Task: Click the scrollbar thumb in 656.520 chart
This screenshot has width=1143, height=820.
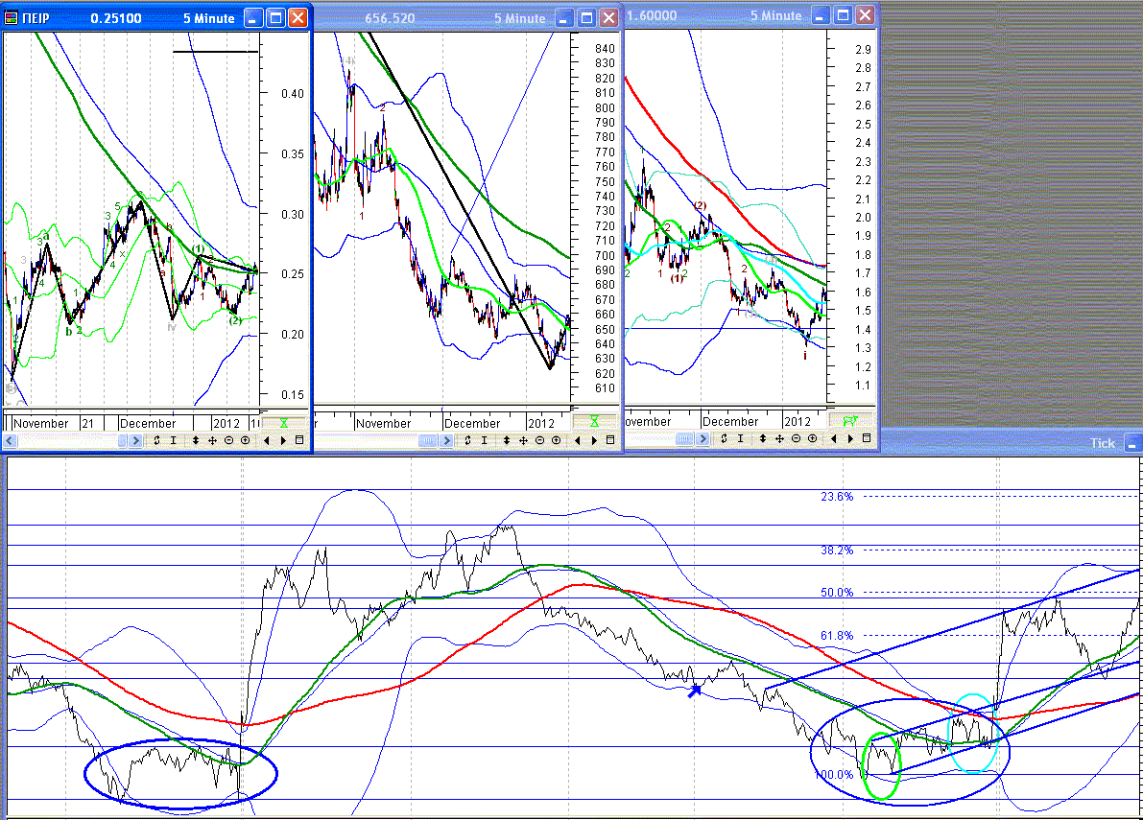Action: coord(428,440)
